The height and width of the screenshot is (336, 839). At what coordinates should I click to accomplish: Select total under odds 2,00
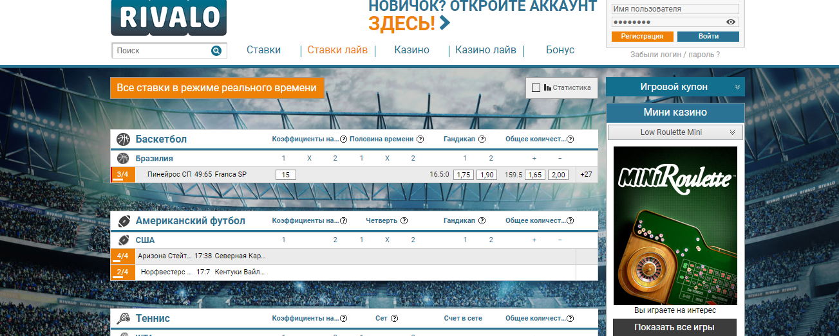tap(558, 175)
